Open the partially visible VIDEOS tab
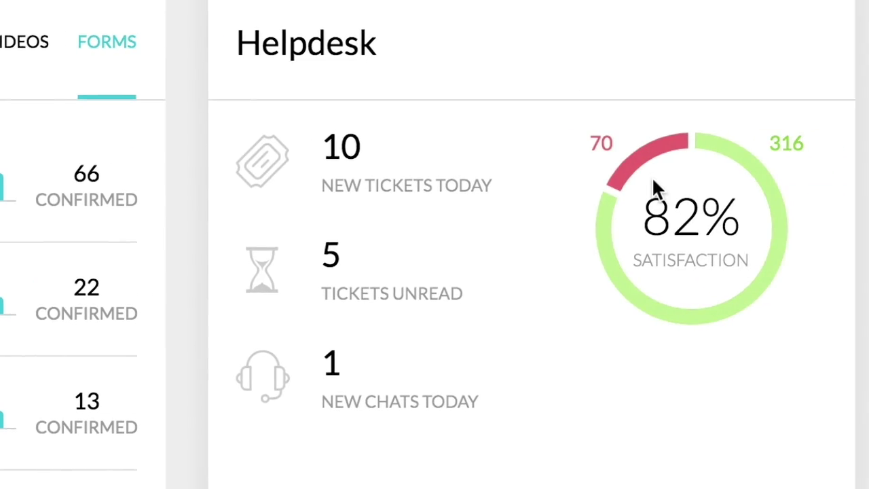 (x=24, y=42)
